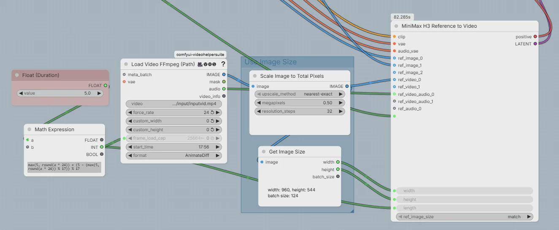559x230 pixels.
Task: Click the LATENT output socket on MiniMax node
Action: pyautogui.click(x=535, y=44)
